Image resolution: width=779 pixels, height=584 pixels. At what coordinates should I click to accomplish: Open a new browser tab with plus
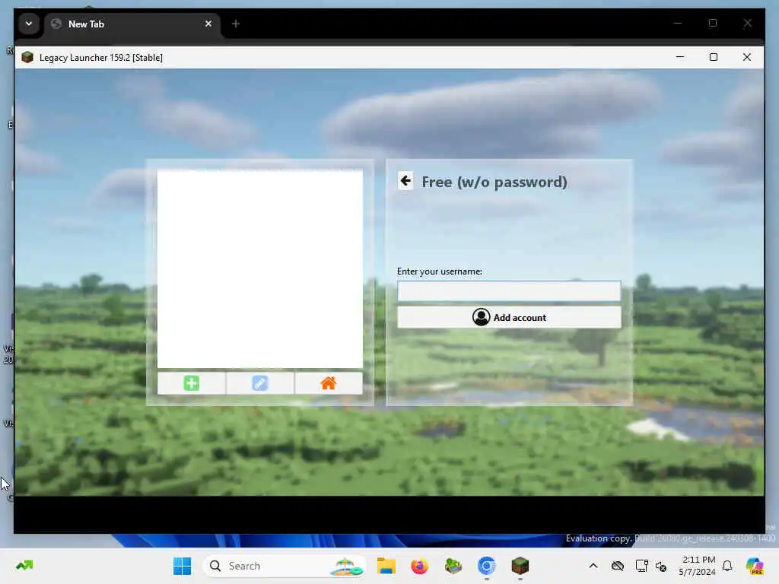click(236, 24)
